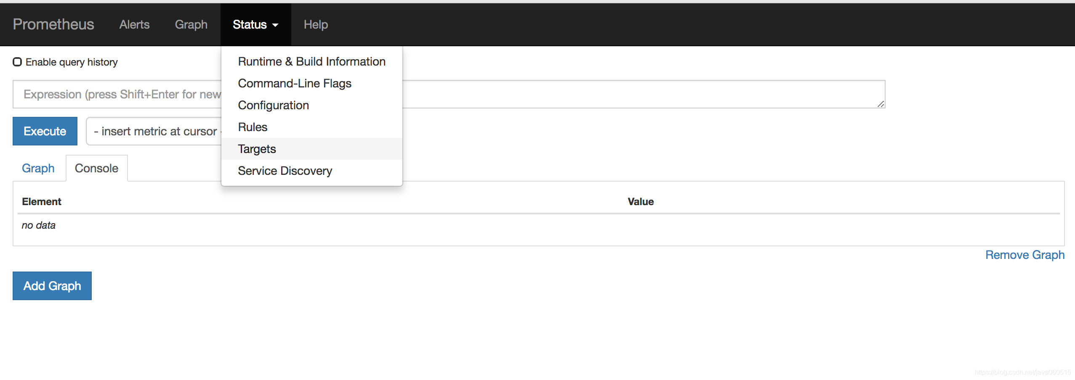Click the 'no data' table cell
The width and height of the screenshot is (1075, 380).
point(39,225)
